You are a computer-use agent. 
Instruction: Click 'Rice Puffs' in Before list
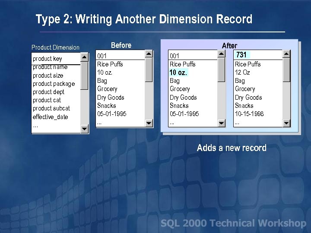point(110,64)
